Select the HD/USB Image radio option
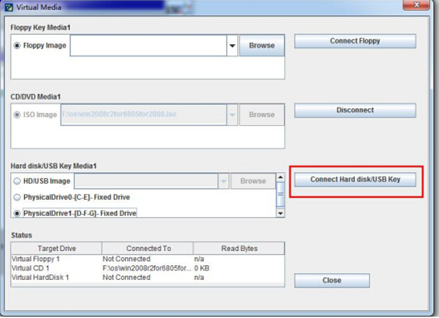Screen dimensions: 439x318 pyautogui.click(x=17, y=181)
